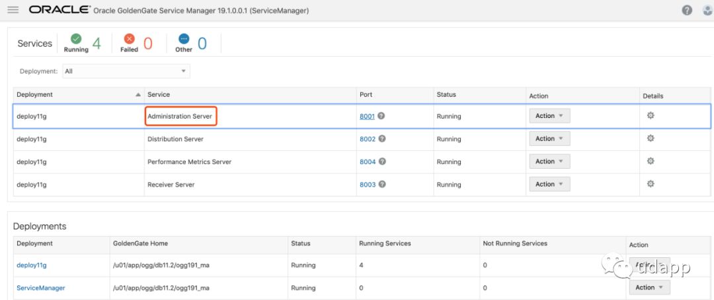Viewport: 714px width, 300px height.
Task: Click help icon beside port 8001
Action: (x=381, y=116)
